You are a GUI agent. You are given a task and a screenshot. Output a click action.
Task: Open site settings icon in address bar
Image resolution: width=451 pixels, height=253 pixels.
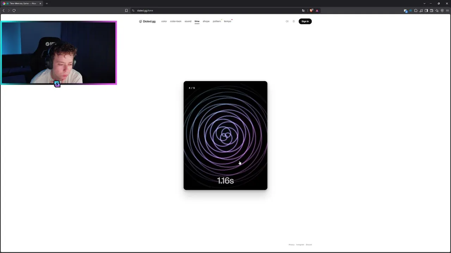133,11
